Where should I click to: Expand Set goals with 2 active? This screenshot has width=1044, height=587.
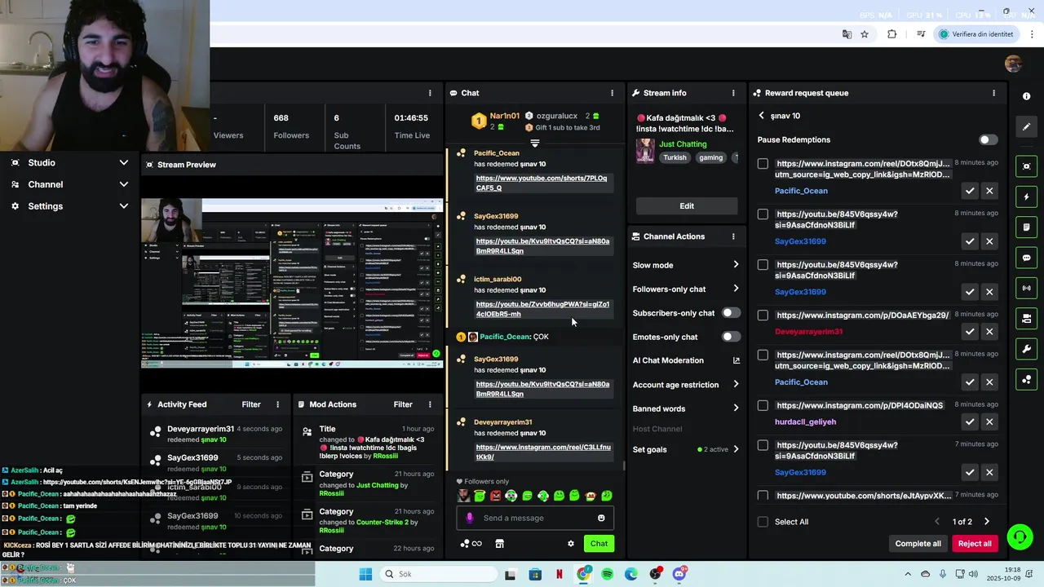pyautogui.click(x=686, y=449)
